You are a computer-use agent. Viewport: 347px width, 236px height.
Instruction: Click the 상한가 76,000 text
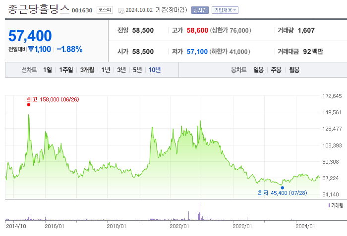[231, 30]
